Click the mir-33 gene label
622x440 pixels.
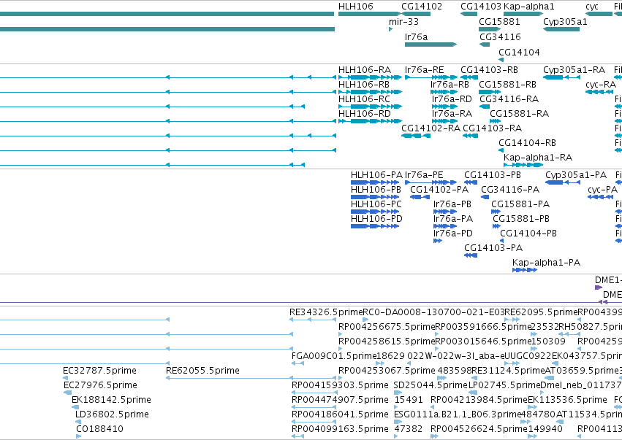pos(403,21)
